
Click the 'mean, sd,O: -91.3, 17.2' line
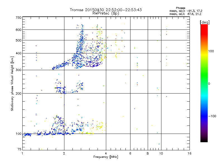[x=186, y=11]
